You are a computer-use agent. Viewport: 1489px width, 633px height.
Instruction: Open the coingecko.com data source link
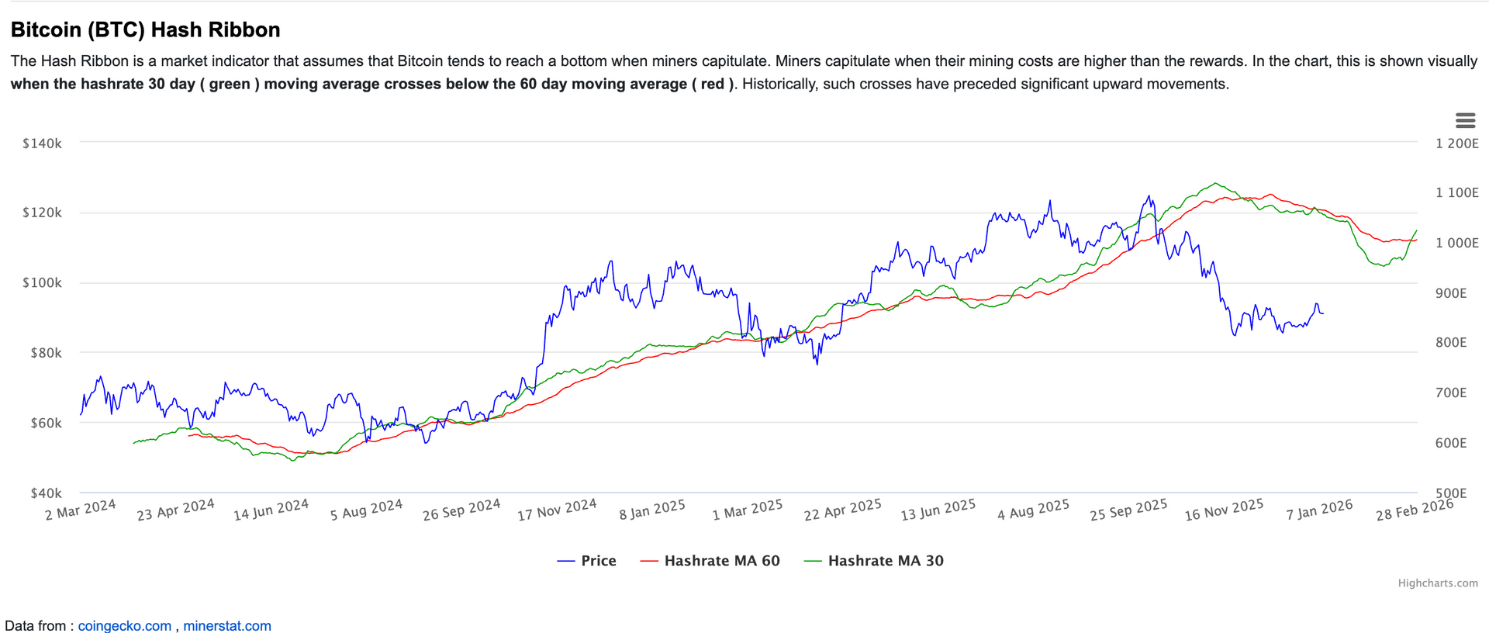click(125, 625)
